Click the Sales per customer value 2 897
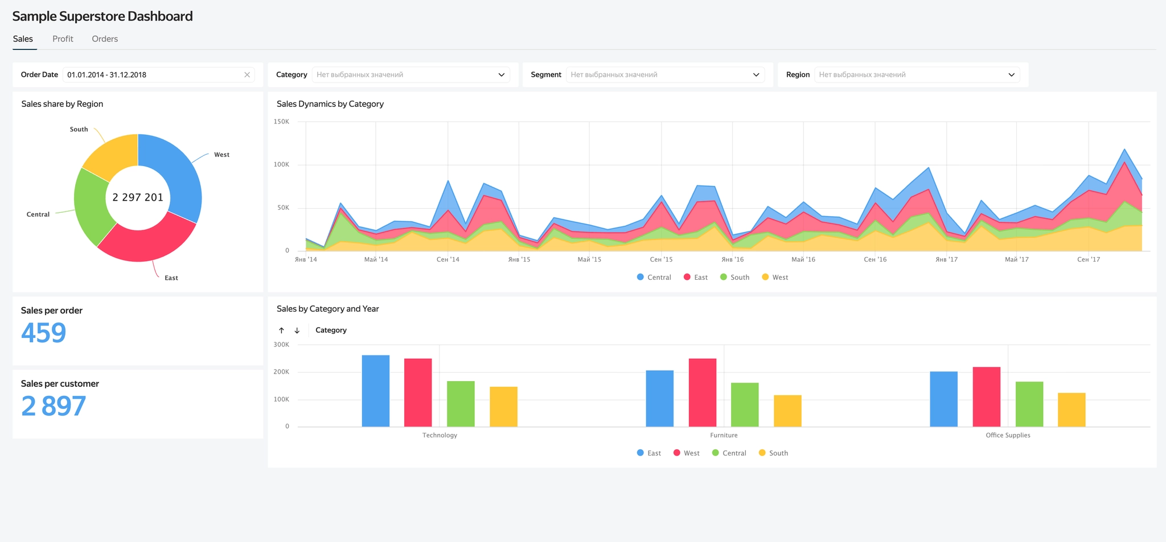 (x=54, y=406)
